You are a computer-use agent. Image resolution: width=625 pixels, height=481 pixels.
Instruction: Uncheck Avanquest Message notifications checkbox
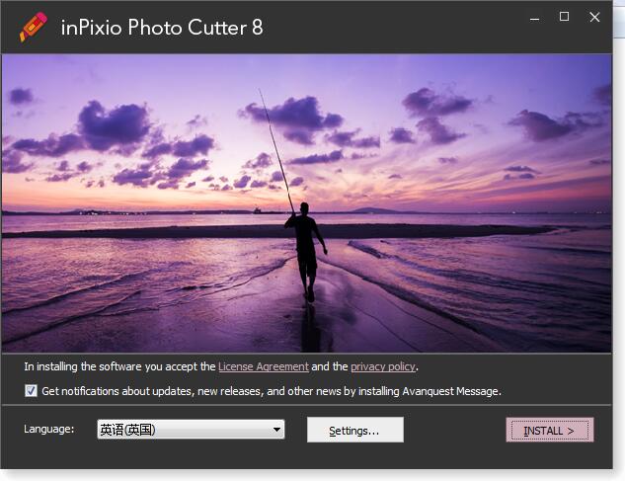(x=31, y=390)
